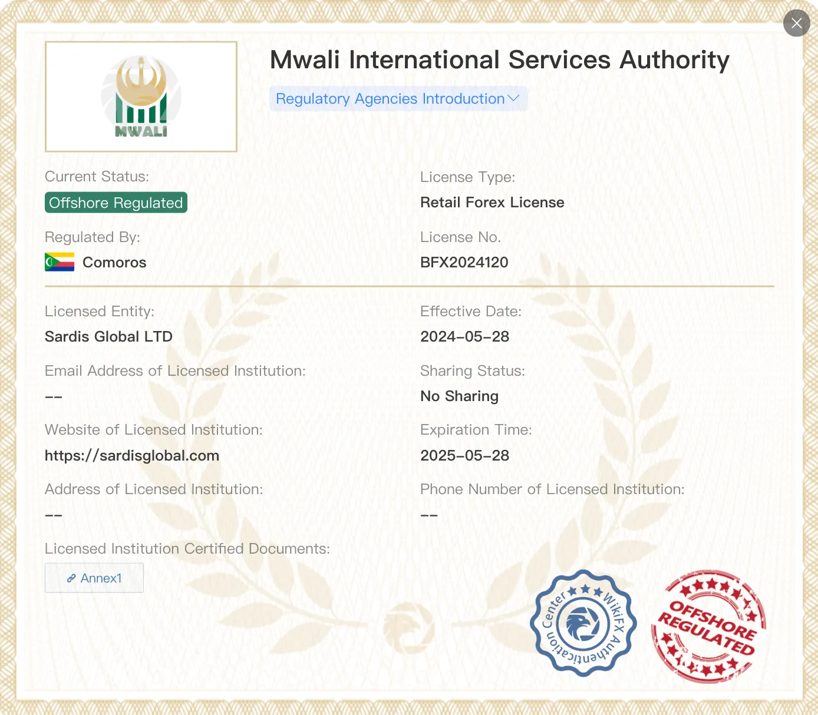Click the Offshore Regulated status badge
818x715 pixels.
click(116, 203)
